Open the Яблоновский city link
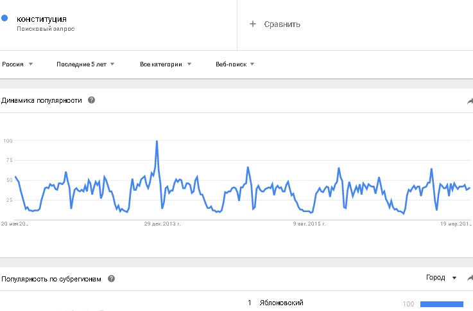This screenshot has width=473, height=311. click(x=281, y=303)
